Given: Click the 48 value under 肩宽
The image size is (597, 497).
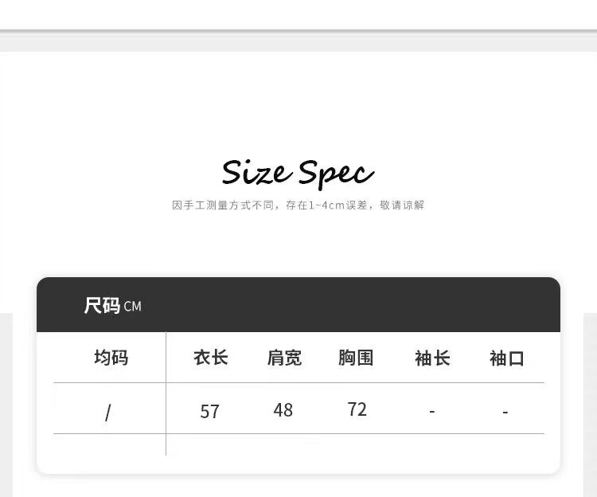Looking at the screenshot, I should [x=283, y=410].
